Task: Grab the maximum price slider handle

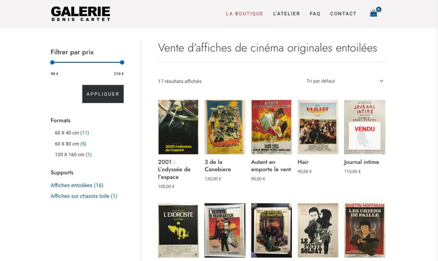Action: pyautogui.click(x=122, y=62)
